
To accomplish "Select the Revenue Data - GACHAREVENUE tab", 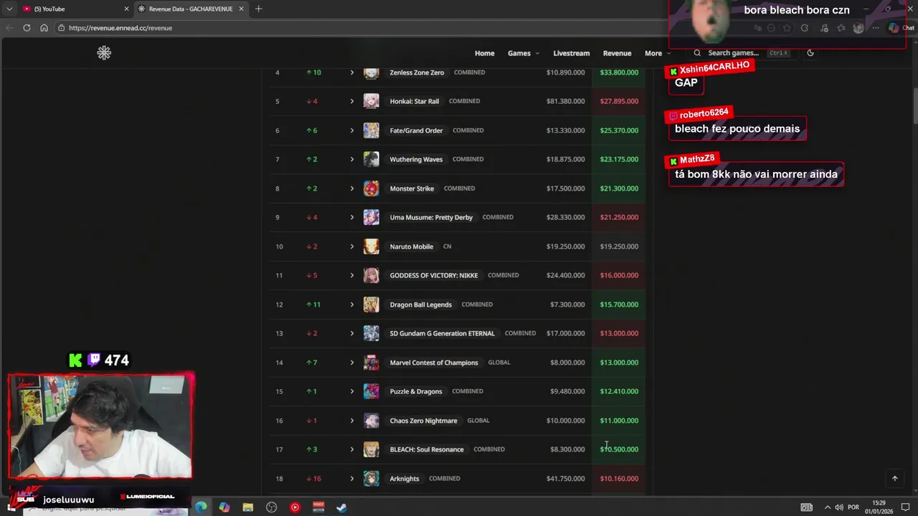I will pos(191,9).
